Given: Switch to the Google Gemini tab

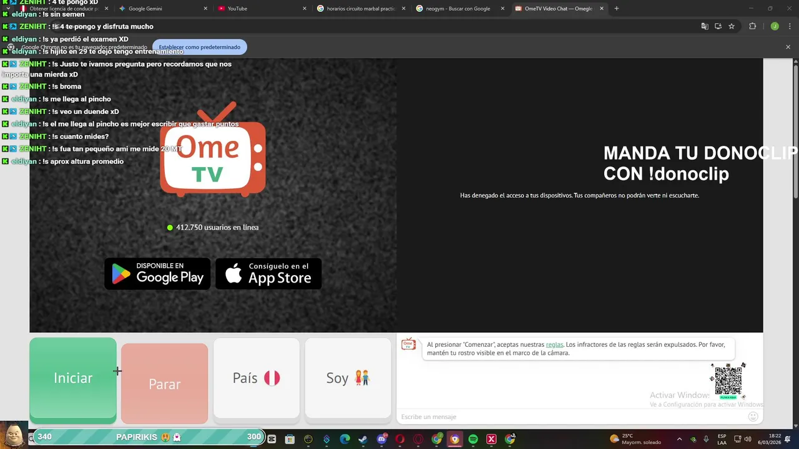Looking at the screenshot, I should (164, 9).
